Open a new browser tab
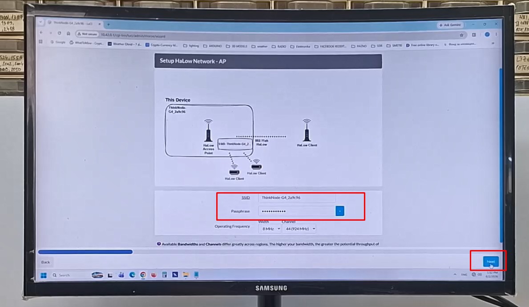Screen dimensions: 529x307 (x=108, y=24)
